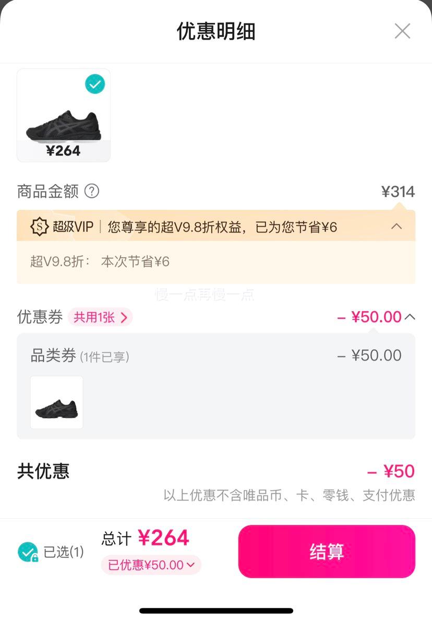Viewport: 432px width, 622px height.
Task: Tap the 品类券 (1件已享) row
Action: tap(216, 355)
